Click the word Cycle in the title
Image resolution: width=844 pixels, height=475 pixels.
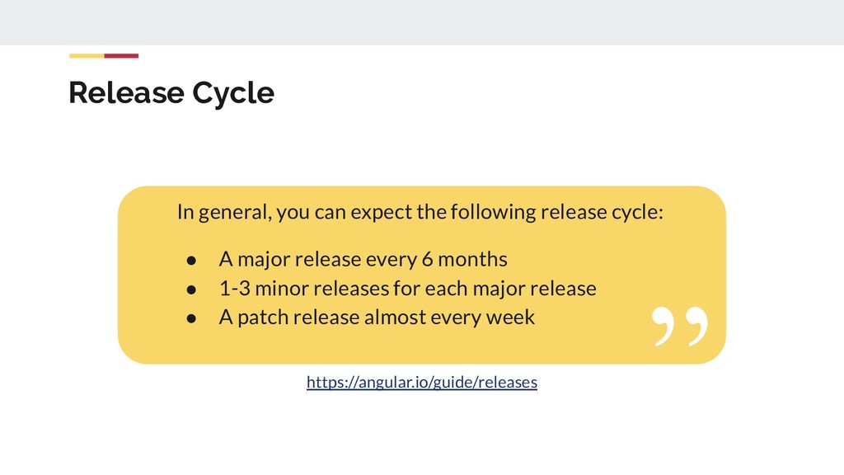point(233,94)
